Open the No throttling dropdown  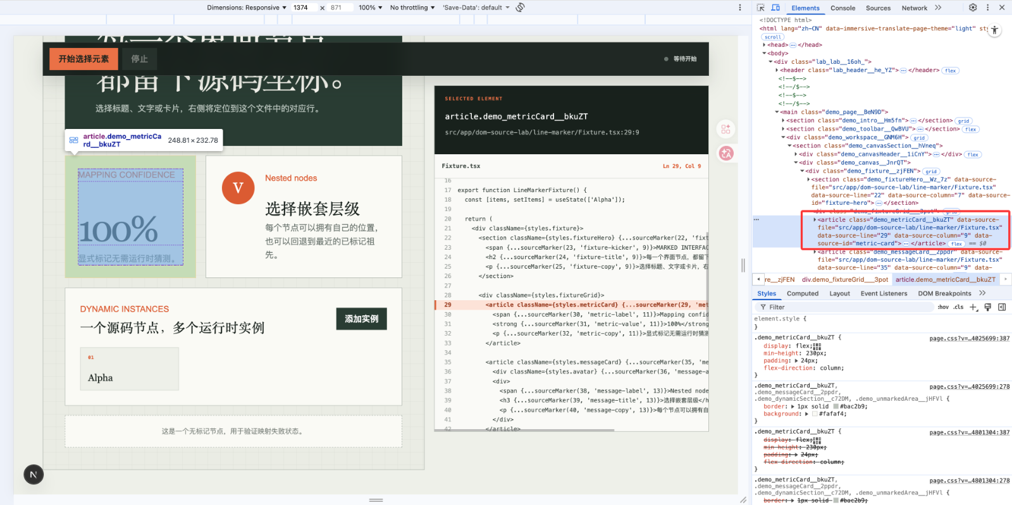[x=412, y=8]
